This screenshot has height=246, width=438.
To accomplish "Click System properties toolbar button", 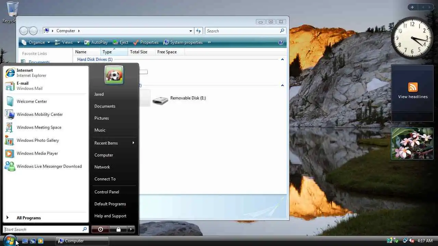I will (183, 42).
